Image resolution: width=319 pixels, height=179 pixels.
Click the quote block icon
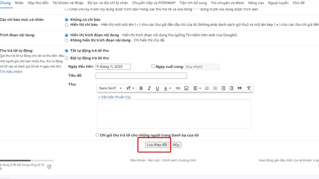pos(240,88)
